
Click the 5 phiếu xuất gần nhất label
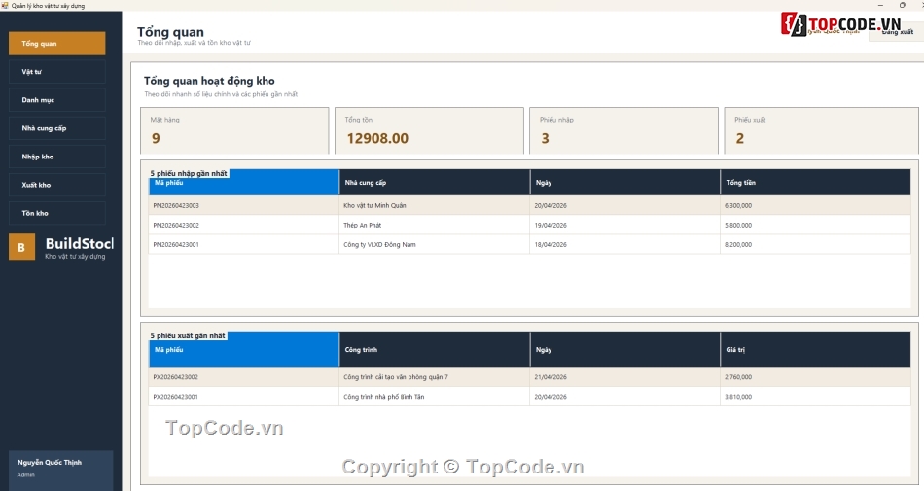(x=188, y=335)
